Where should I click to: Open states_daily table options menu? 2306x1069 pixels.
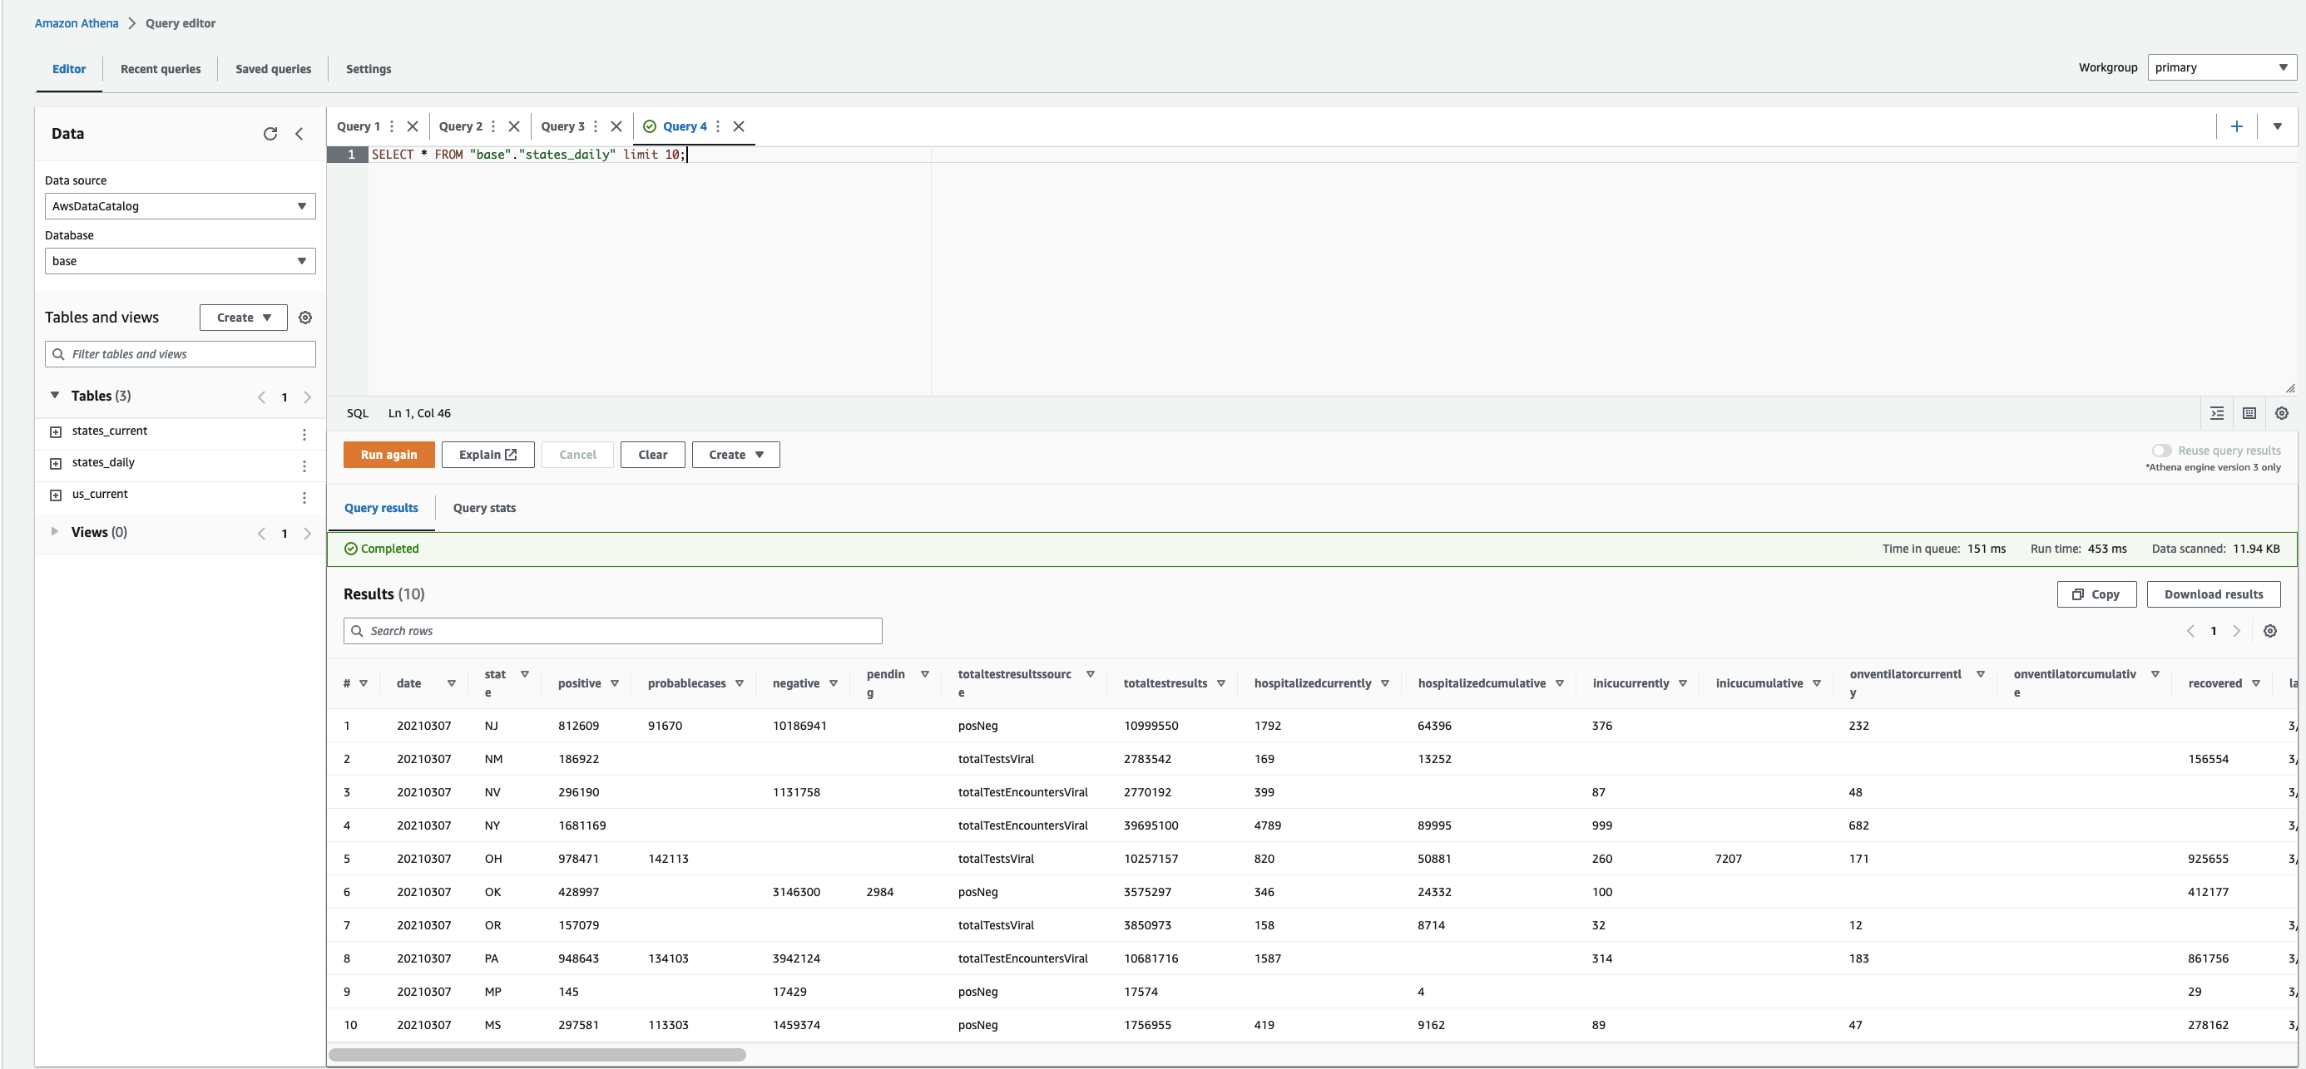(x=304, y=466)
